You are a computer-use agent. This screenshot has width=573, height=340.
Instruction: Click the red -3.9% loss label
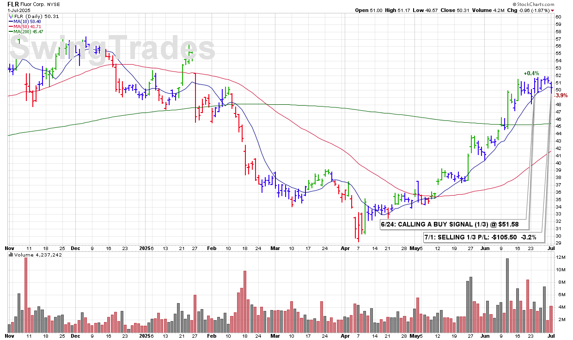[x=561, y=95]
